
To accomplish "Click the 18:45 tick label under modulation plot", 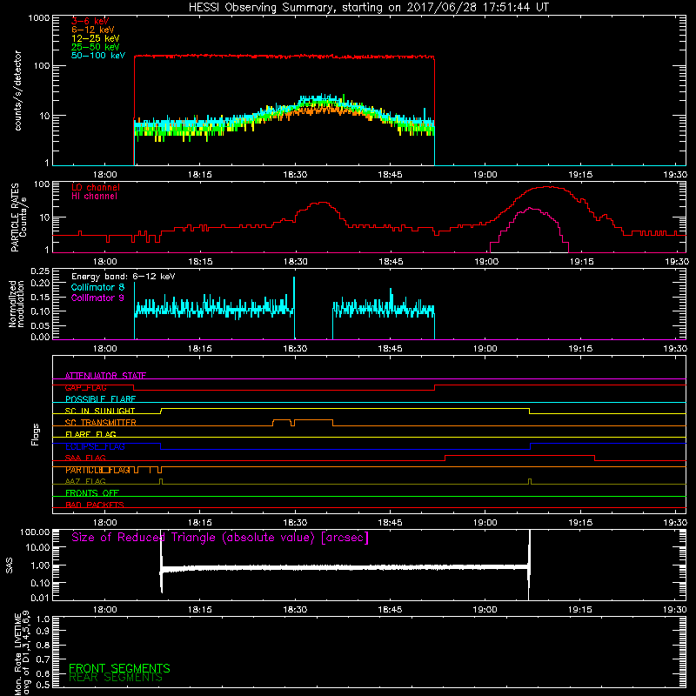I will (x=390, y=349).
